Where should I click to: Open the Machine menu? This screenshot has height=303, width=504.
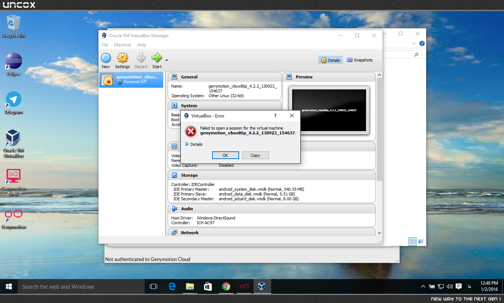(x=122, y=45)
